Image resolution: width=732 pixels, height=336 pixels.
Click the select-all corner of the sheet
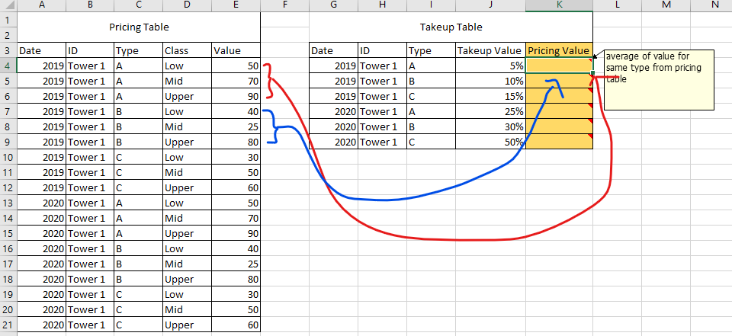[x=8, y=5]
